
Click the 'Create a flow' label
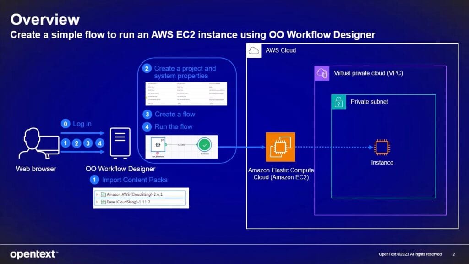175,114
